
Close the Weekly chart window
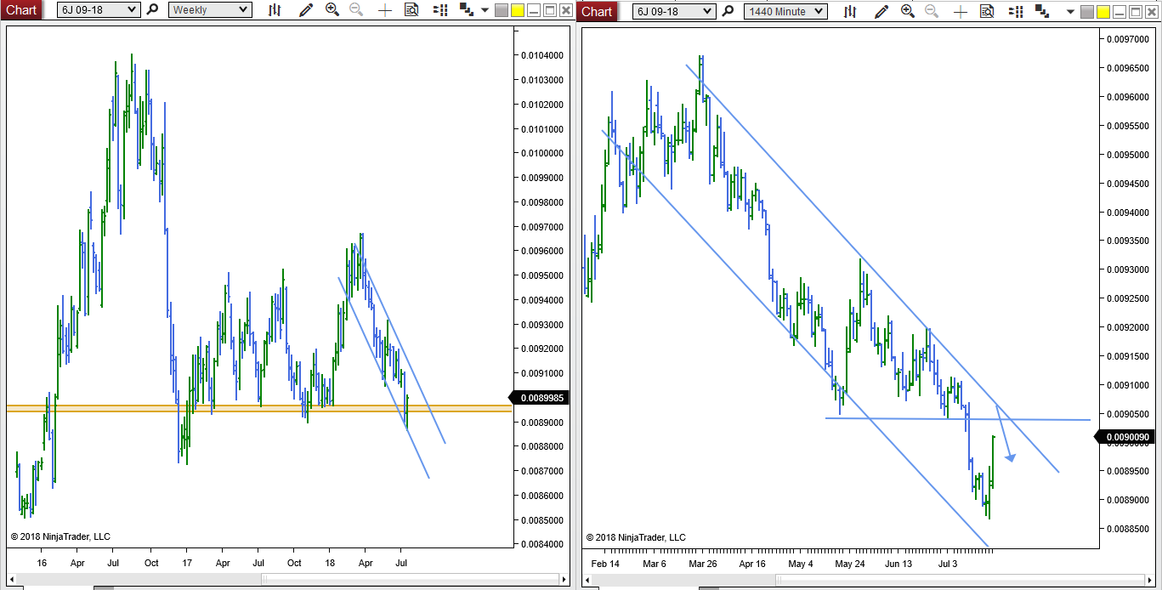coord(564,11)
